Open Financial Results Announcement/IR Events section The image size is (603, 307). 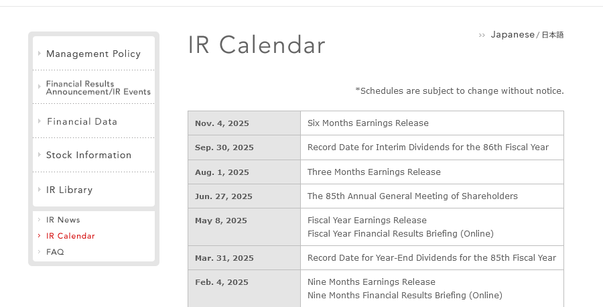[x=98, y=88]
